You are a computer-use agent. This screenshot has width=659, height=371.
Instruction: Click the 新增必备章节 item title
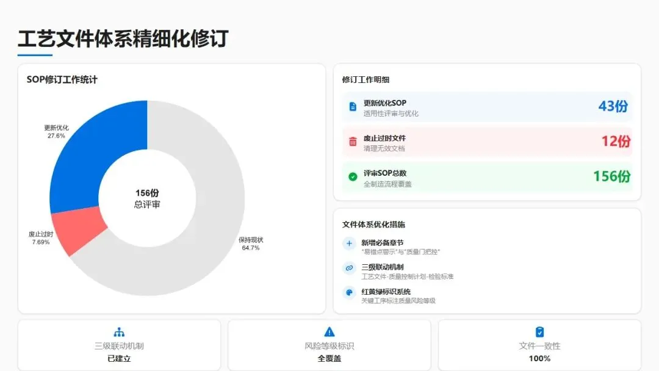point(383,243)
